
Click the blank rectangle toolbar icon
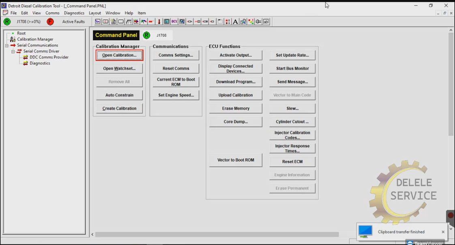point(121,21)
